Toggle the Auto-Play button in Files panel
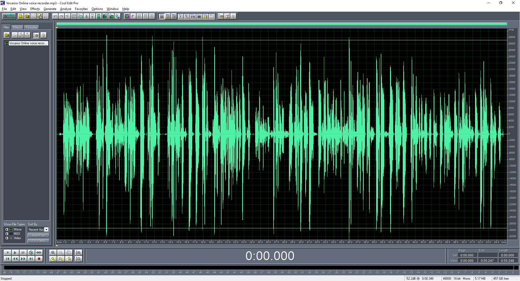 38,236
